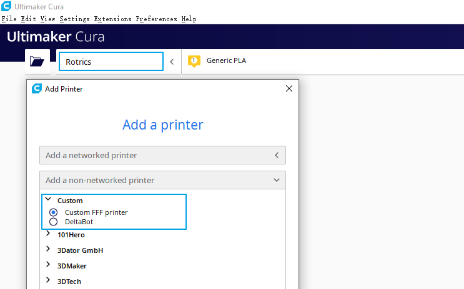The width and height of the screenshot is (464, 289).
Task: Expand the Add a networked printer section
Action: click(x=162, y=155)
